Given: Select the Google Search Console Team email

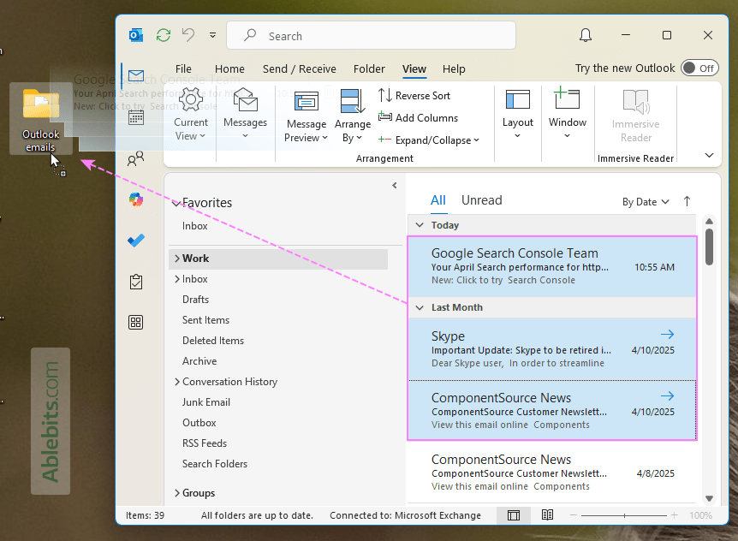Looking at the screenshot, I should pyautogui.click(x=552, y=266).
